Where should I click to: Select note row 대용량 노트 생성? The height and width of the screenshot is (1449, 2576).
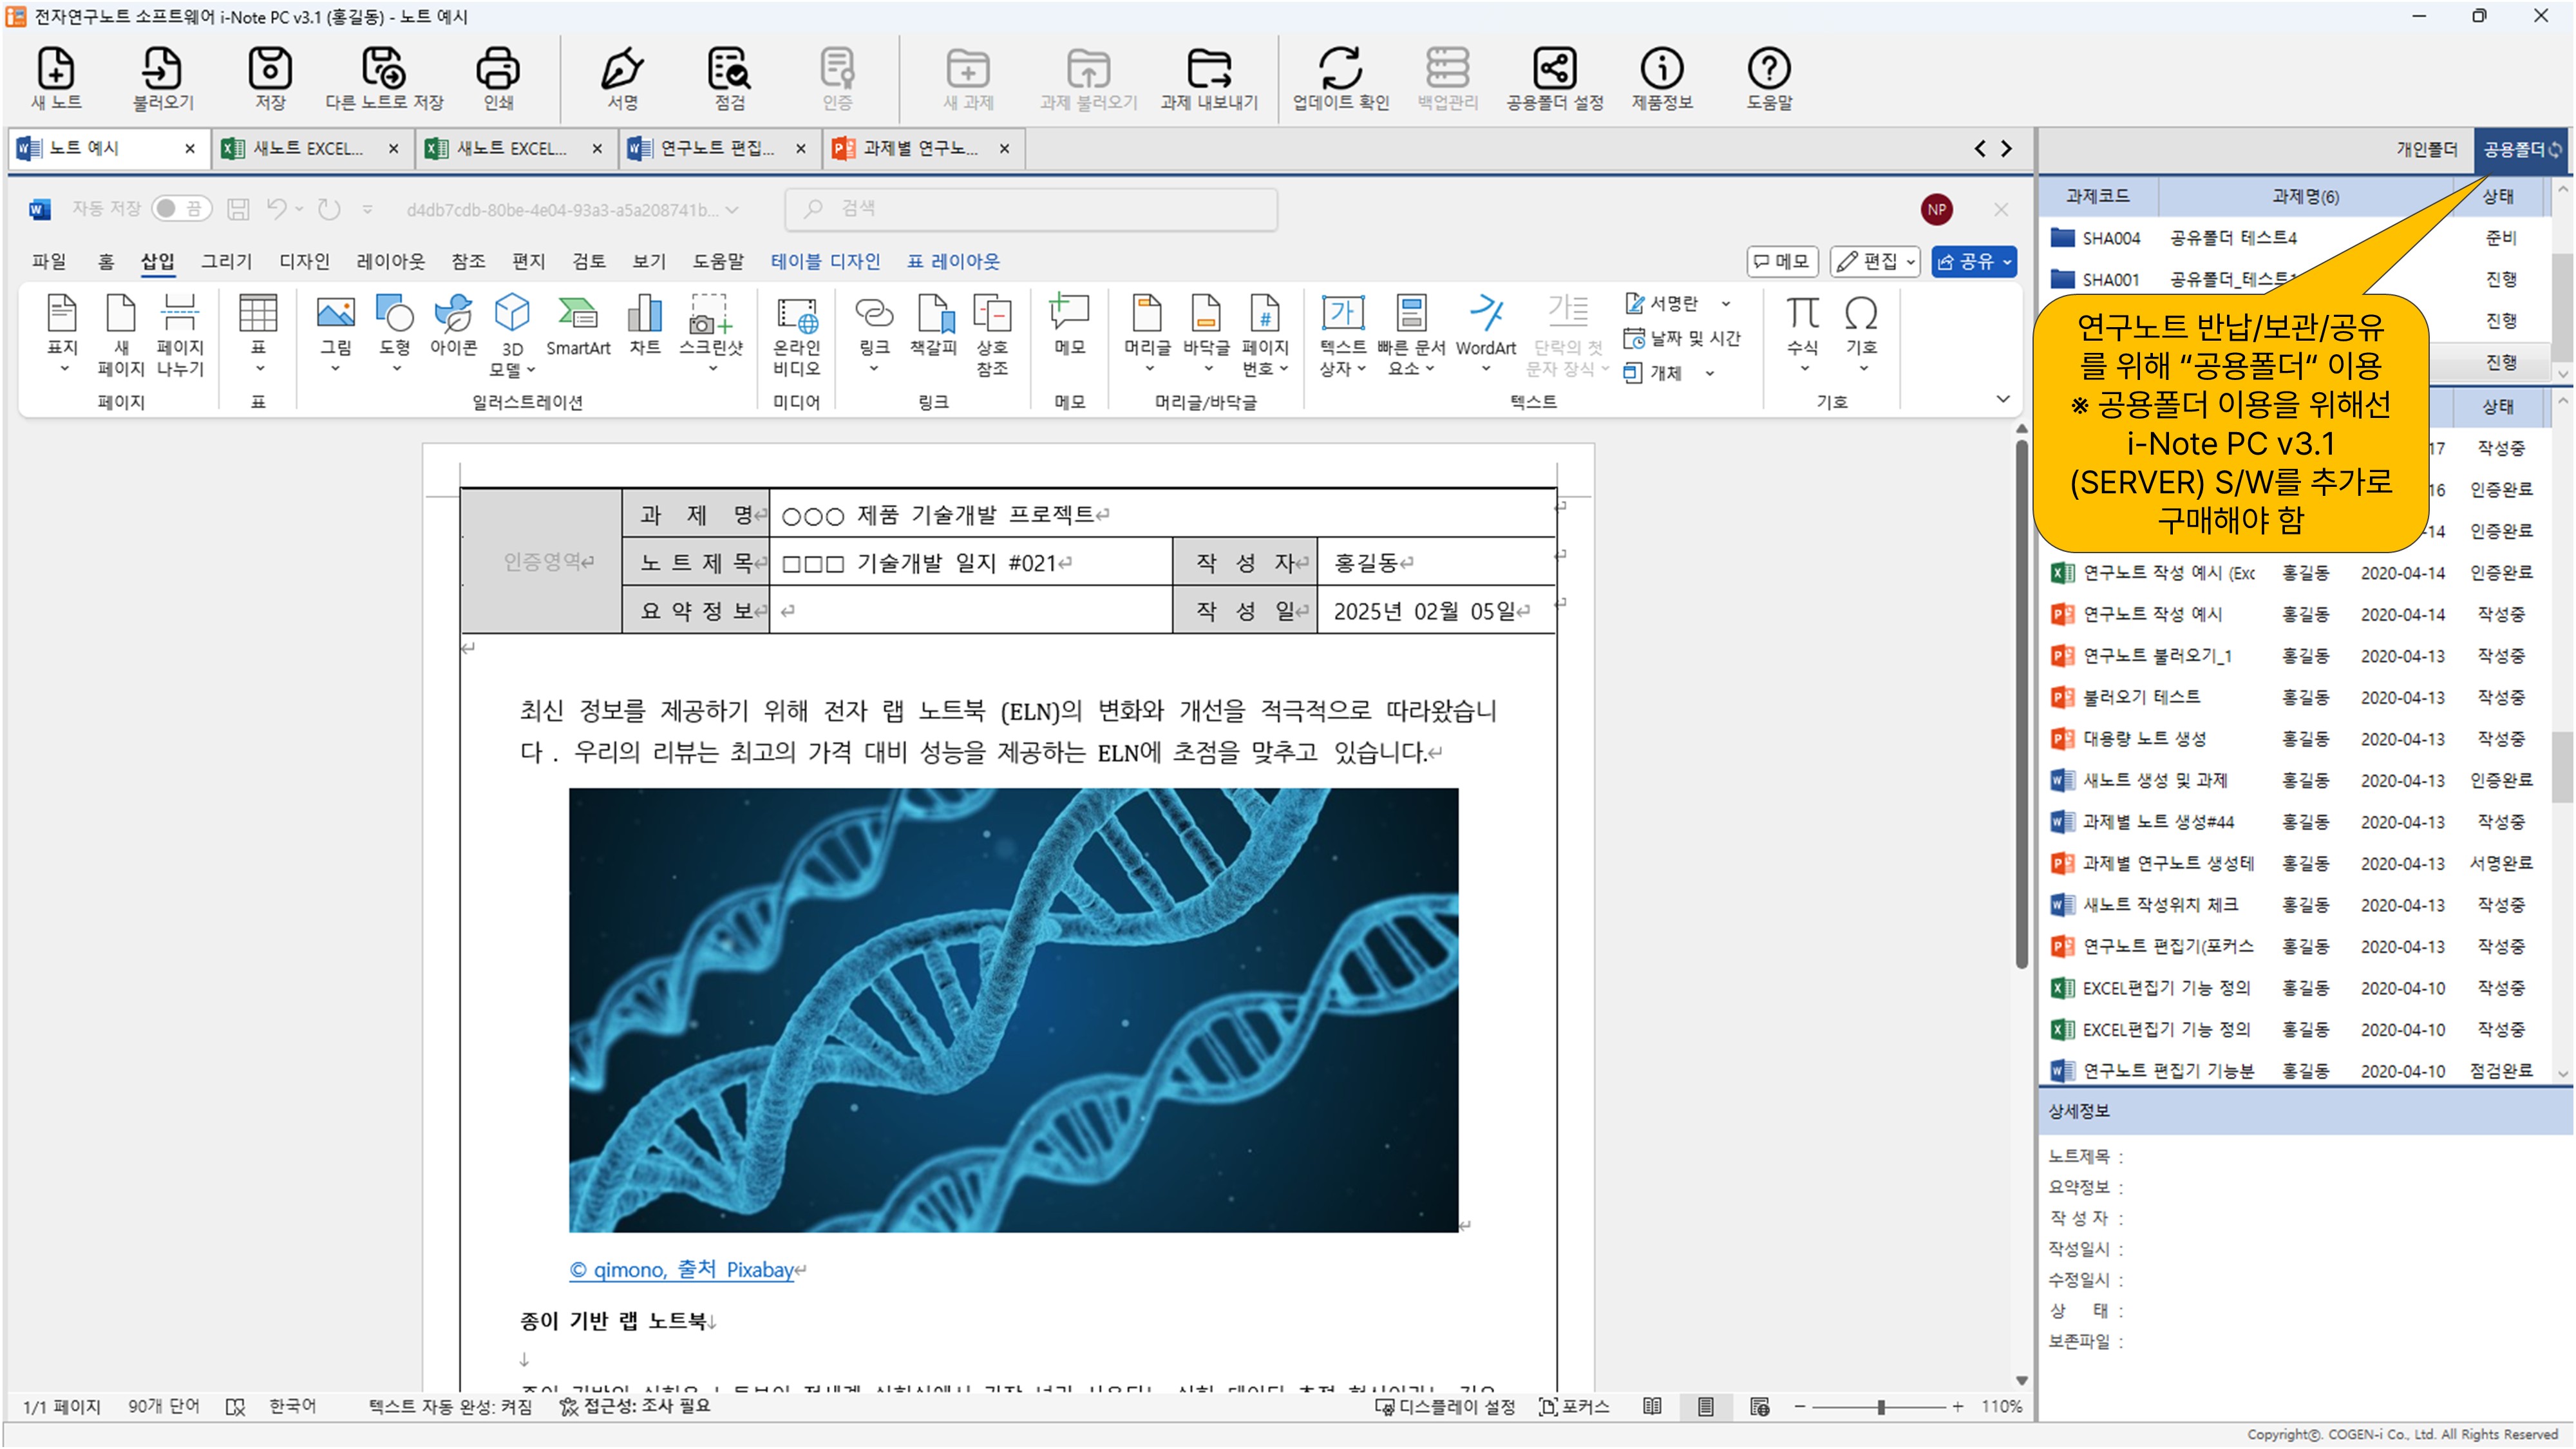[x=2295, y=739]
